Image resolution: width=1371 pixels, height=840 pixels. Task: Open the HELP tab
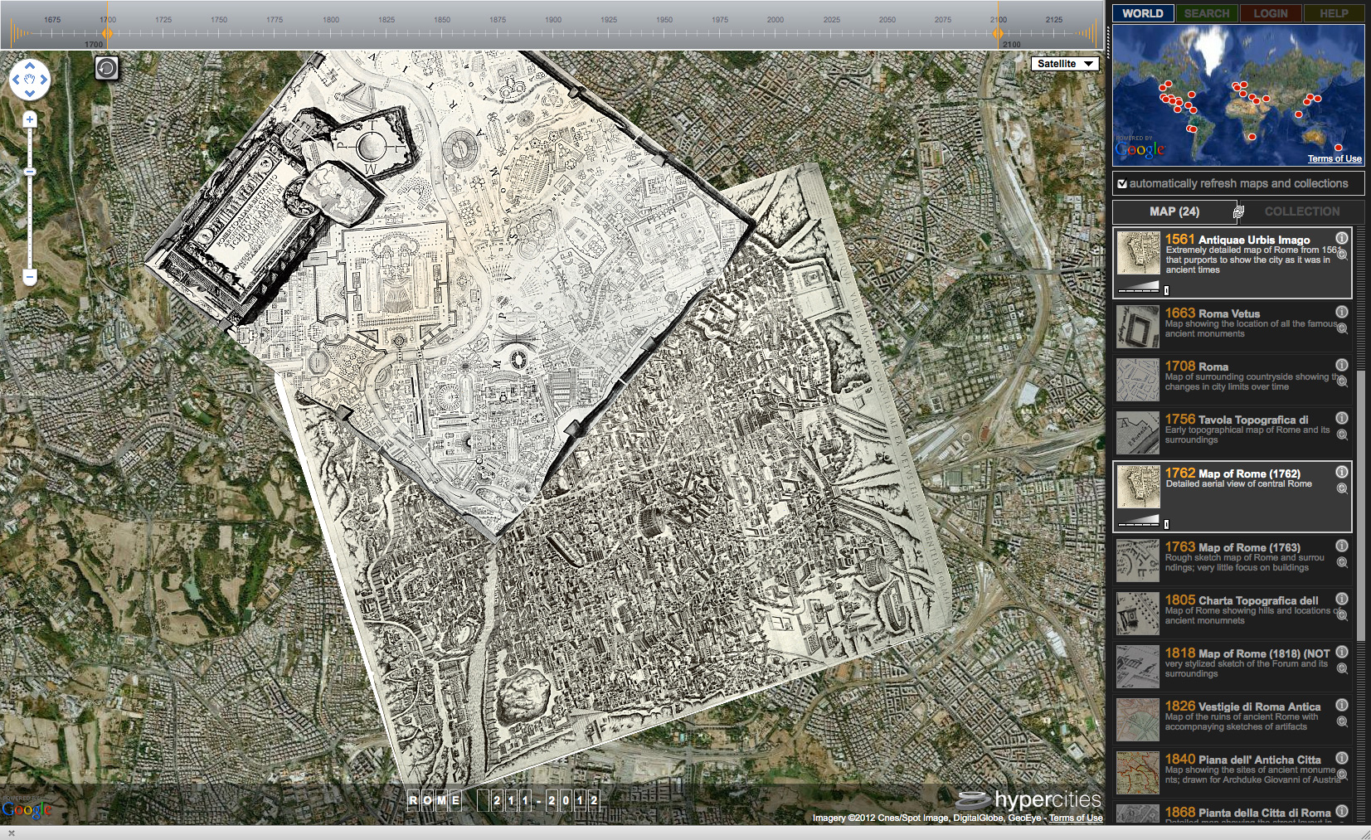point(1334,13)
